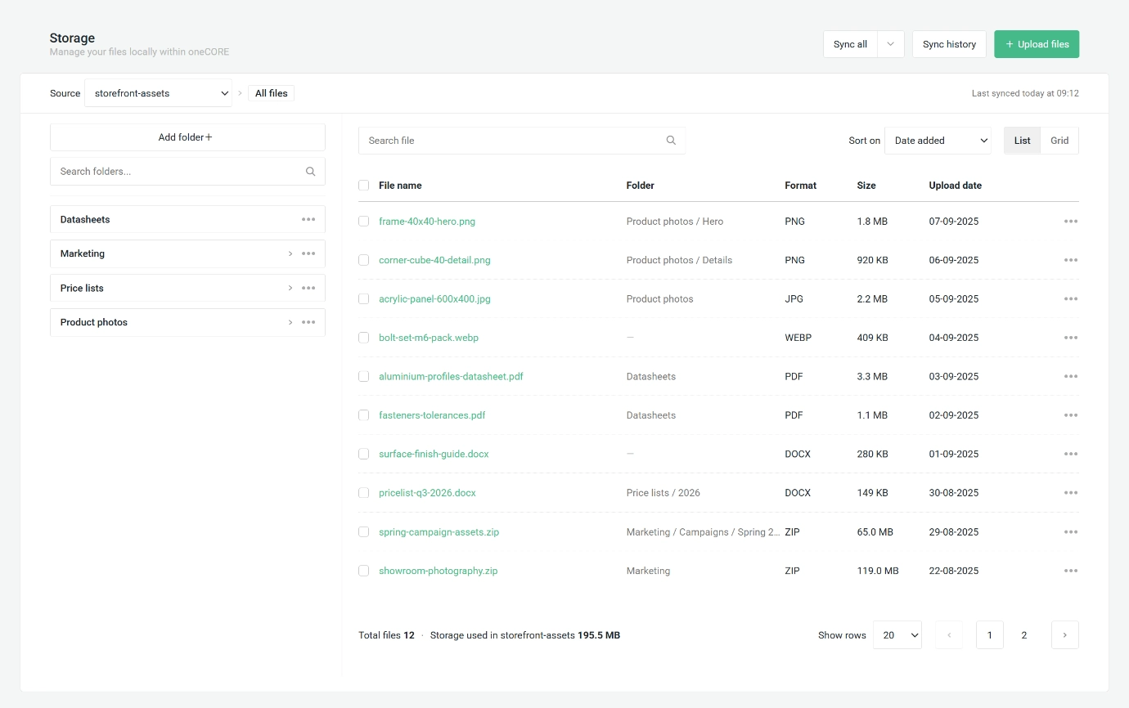This screenshot has width=1129, height=708.
Task: Expand the Product photos folder chevron
Action: [x=290, y=322]
